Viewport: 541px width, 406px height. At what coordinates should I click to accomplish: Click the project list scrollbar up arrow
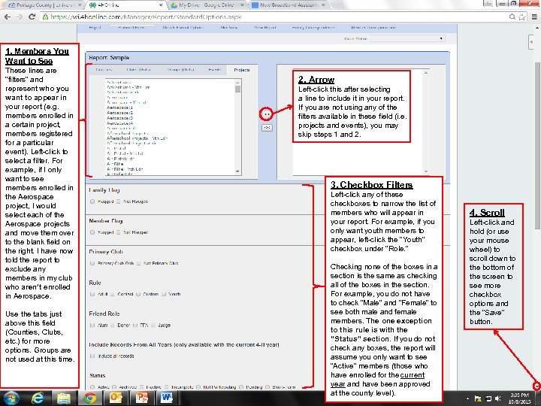237,82
